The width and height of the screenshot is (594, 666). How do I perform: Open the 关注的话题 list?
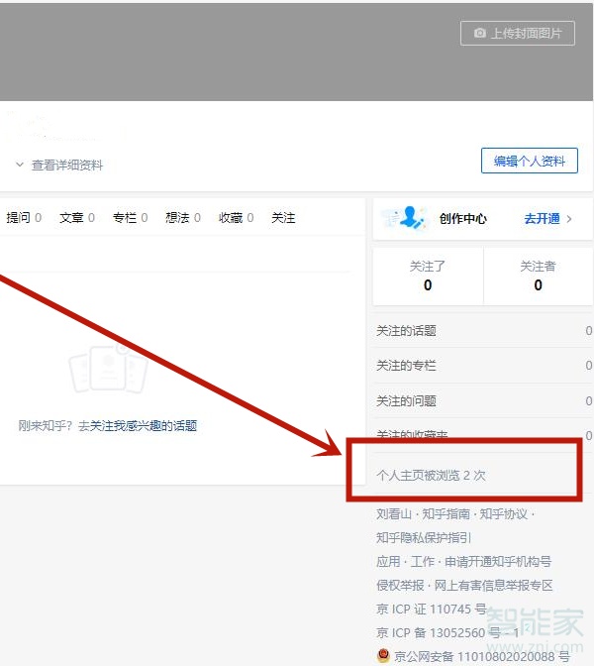click(407, 331)
